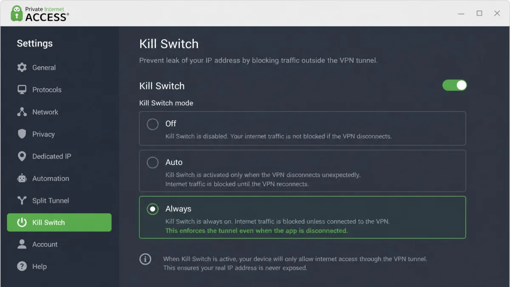Click the Help question mark icon

coord(22,266)
